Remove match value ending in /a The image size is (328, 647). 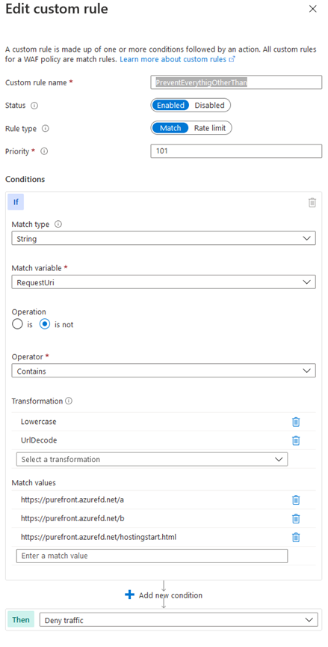click(295, 500)
